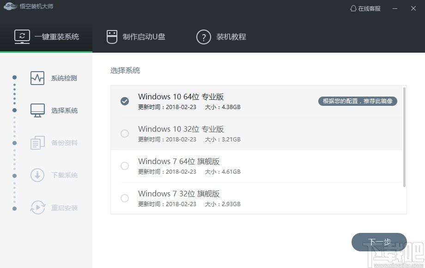The width and height of the screenshot is (425, 268).
Task: Click the 悟空装机大师 cloud logo icon
Action: point(10,6)
